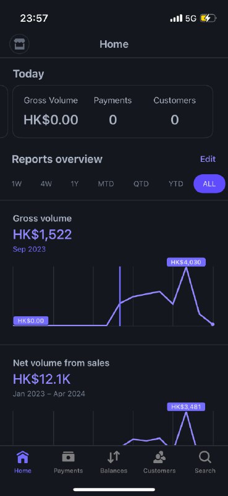Tap the Net volume from sales title
228x496 pixels.
point(61,363)
